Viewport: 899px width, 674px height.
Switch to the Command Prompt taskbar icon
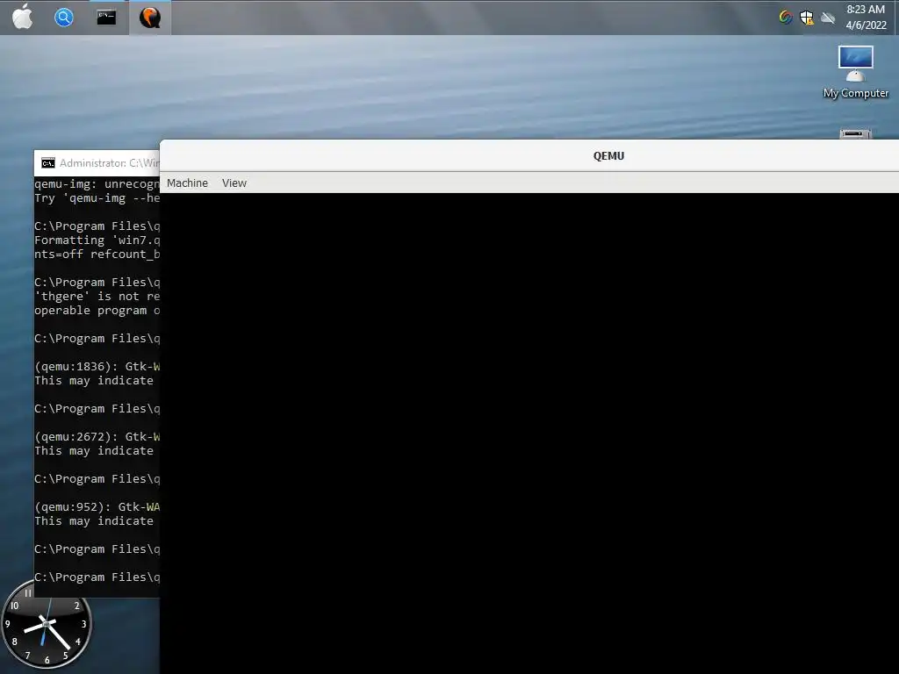click(x=106, y=18)
